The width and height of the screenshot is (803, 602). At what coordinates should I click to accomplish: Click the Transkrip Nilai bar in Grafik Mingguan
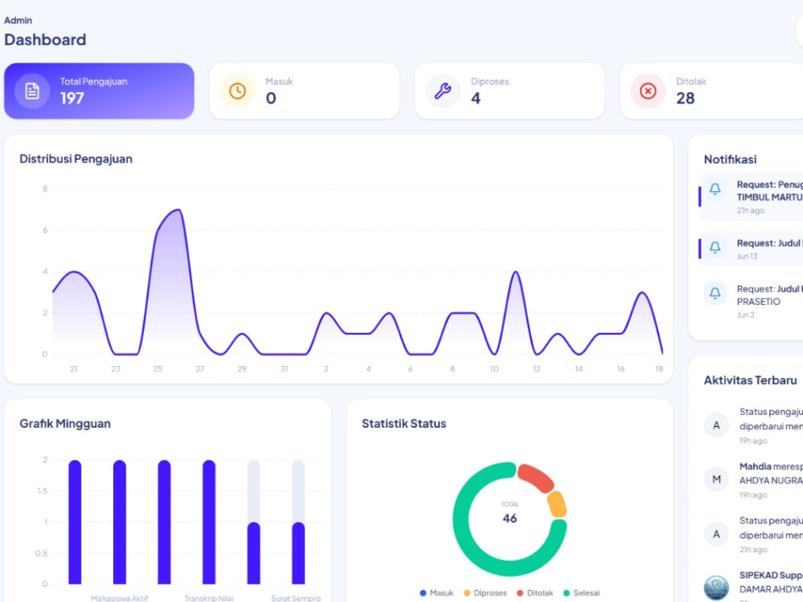point(209,523)
